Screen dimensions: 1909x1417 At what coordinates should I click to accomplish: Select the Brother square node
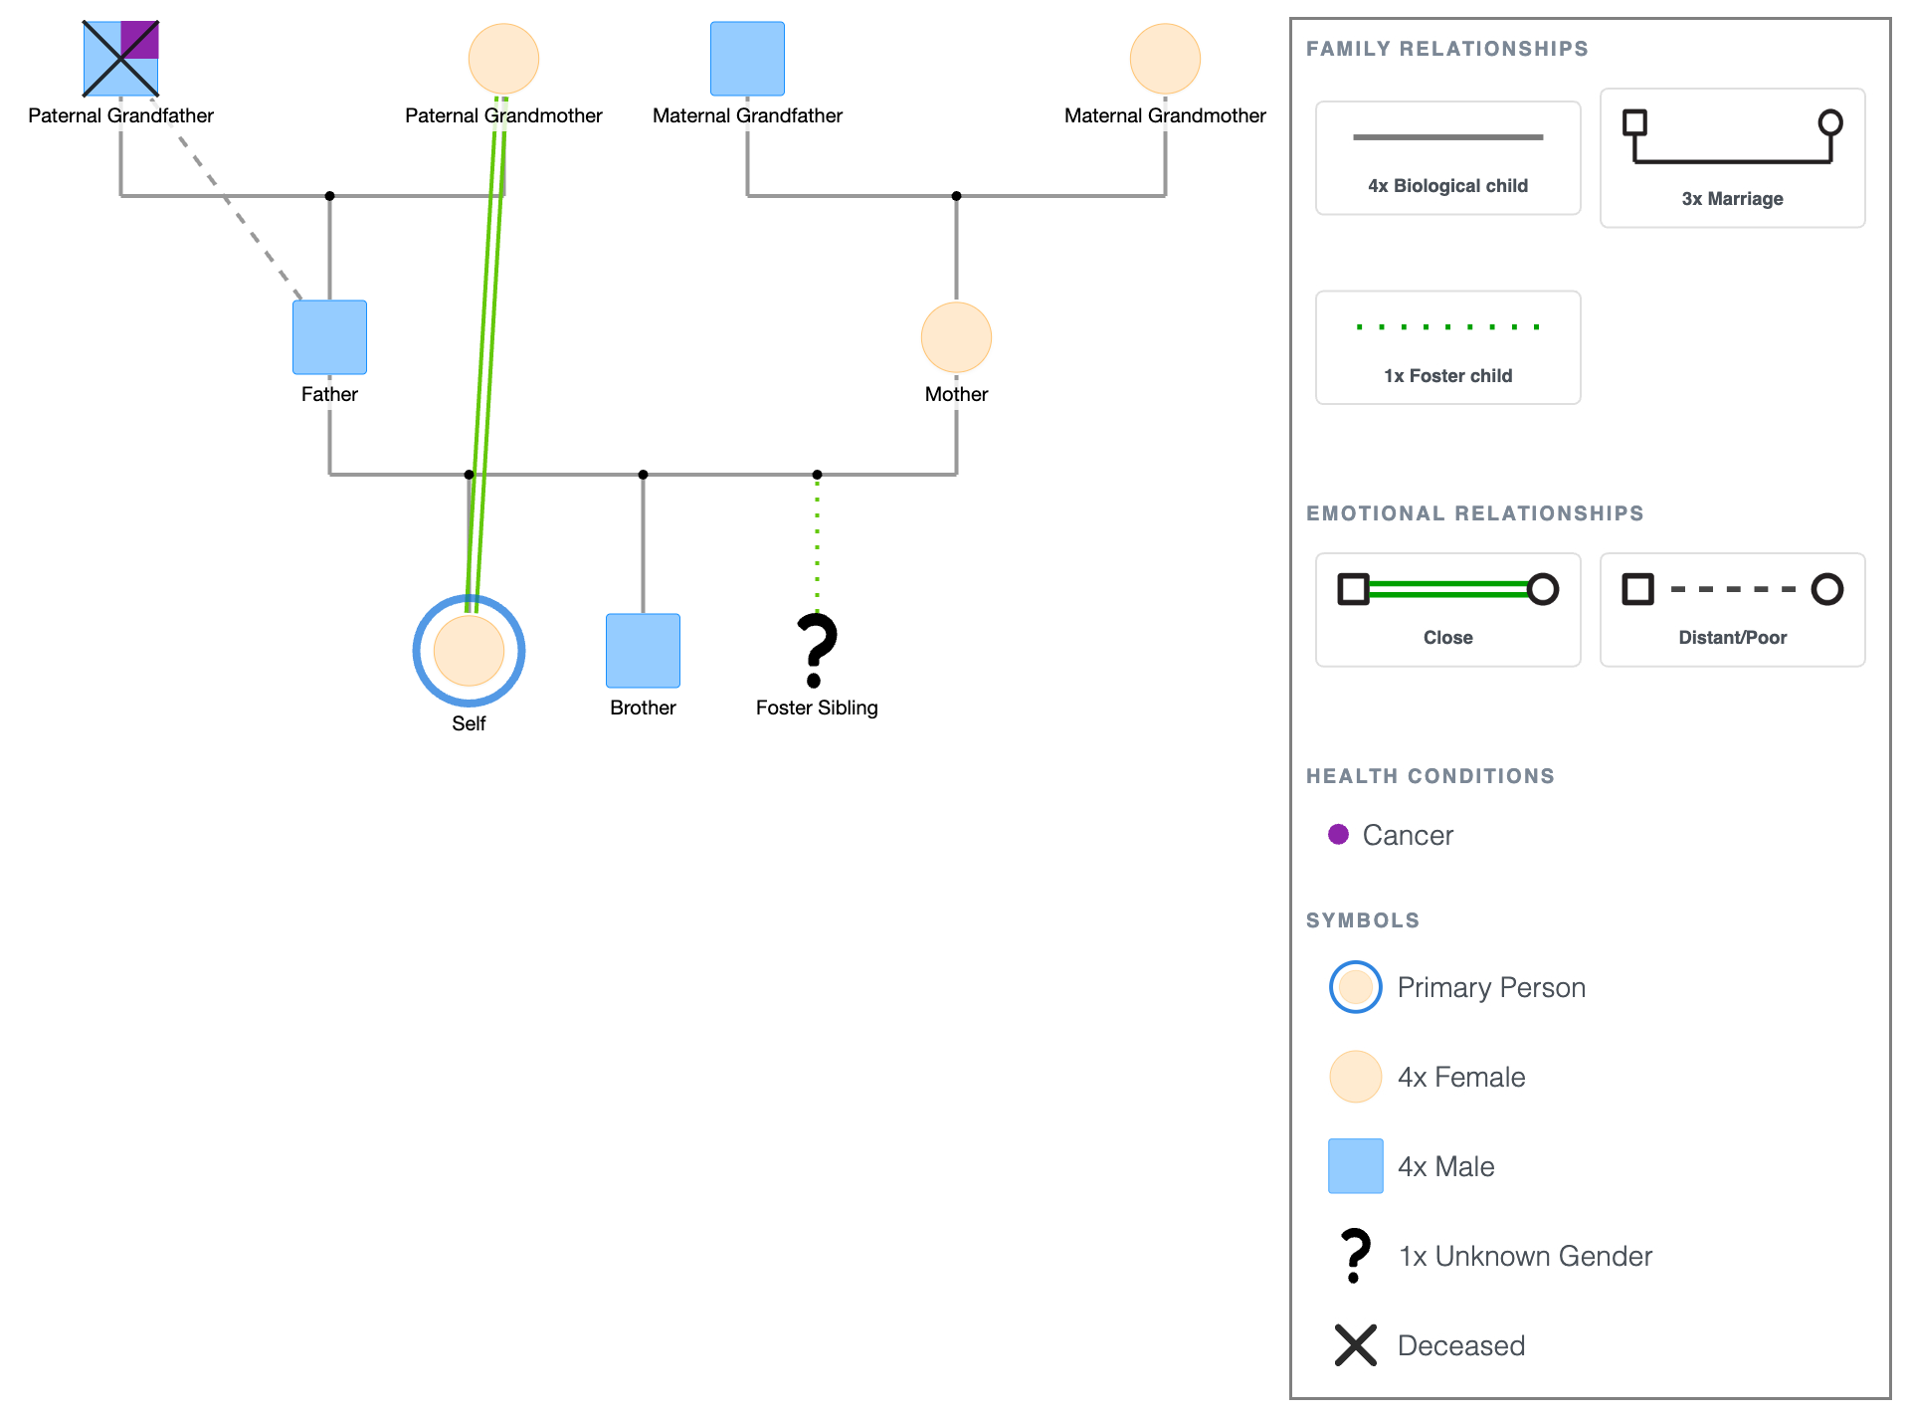(x=643, y=651)
